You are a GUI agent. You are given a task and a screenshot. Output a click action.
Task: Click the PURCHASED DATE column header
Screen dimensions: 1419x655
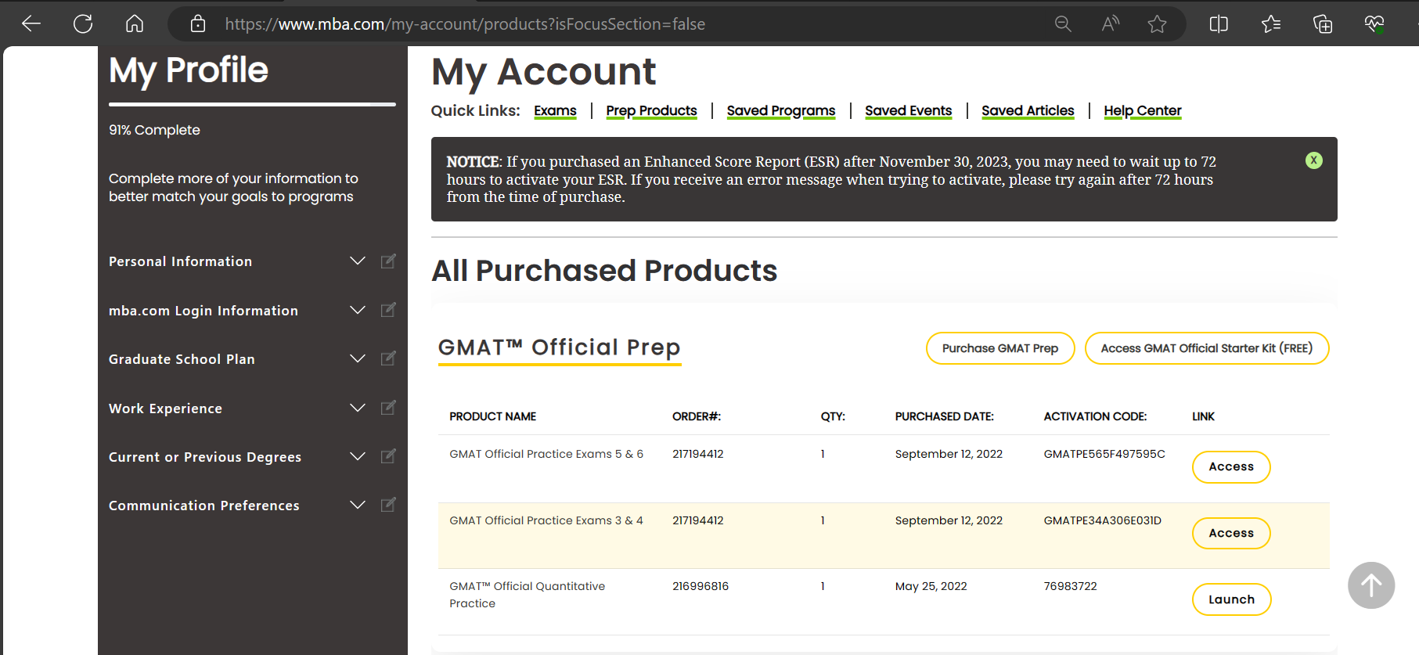(944, 416)
